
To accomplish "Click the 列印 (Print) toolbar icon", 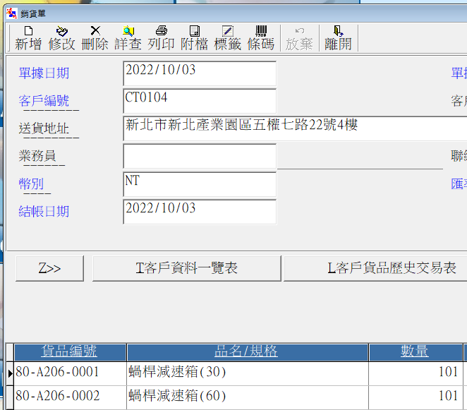I will click(161, 37).
